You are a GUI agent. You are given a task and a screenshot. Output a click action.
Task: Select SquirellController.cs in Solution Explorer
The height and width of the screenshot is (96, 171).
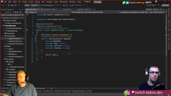click(16, 44)
